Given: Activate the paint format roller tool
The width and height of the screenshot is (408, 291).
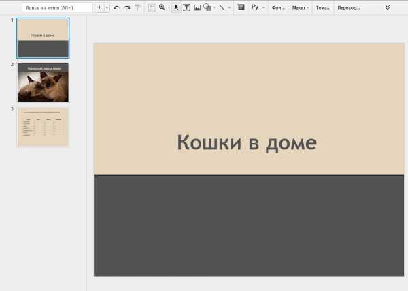Looking at the screenshot, I should coord(137,7).
